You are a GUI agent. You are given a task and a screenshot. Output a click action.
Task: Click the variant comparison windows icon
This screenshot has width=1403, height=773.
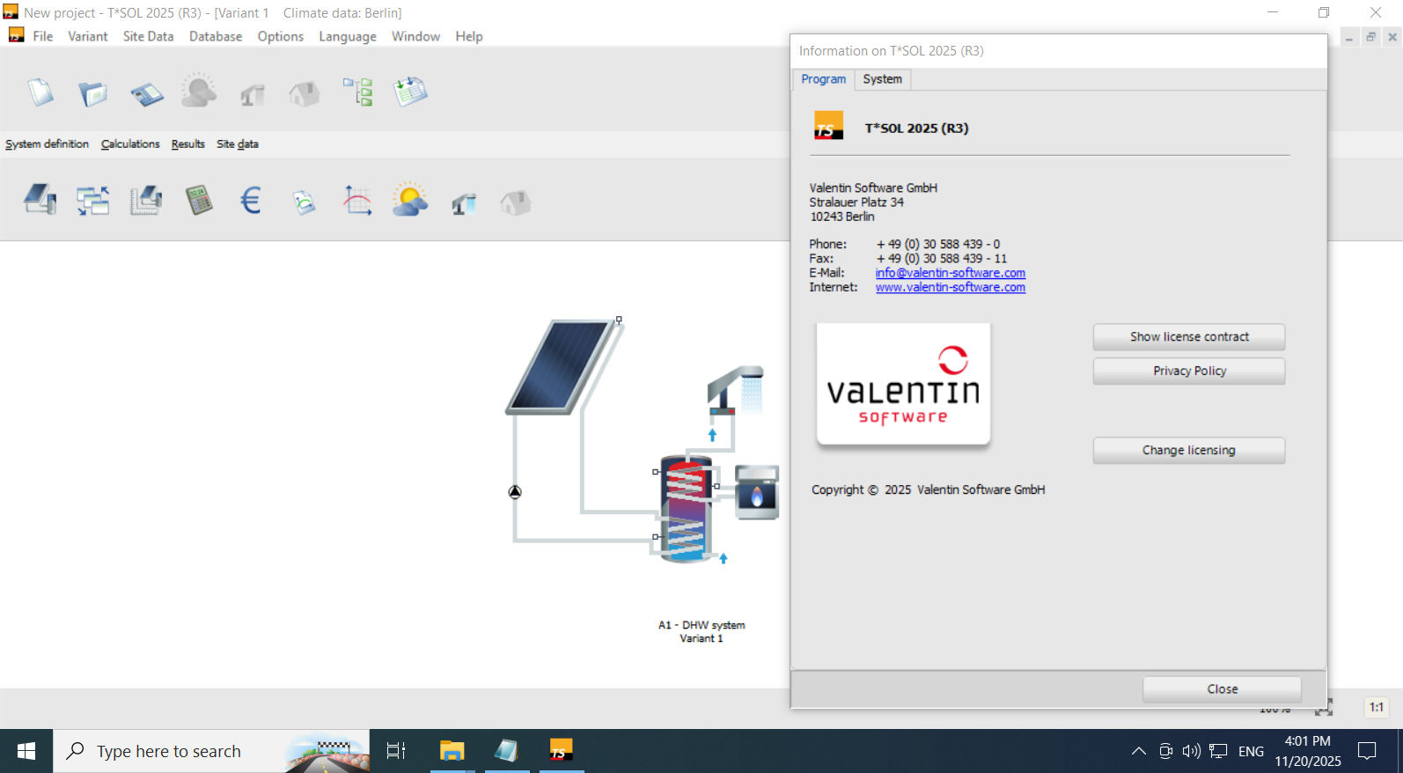pos(92,201)
